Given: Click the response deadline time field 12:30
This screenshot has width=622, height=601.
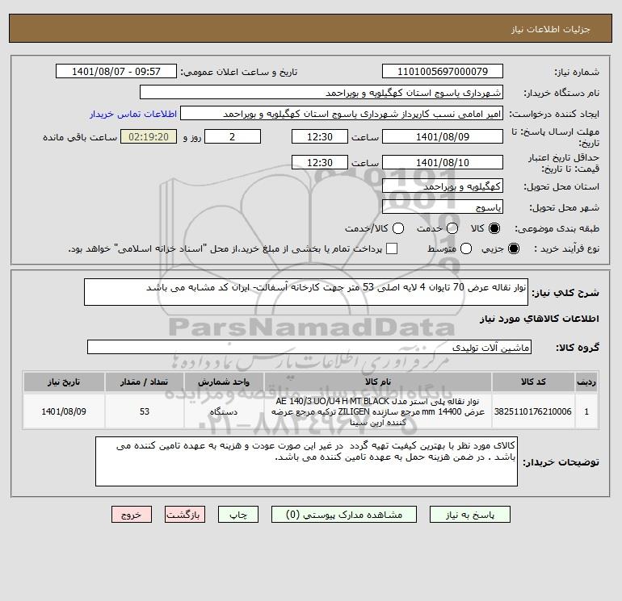Looking at the screenshot, I should (x=320, y=136).
